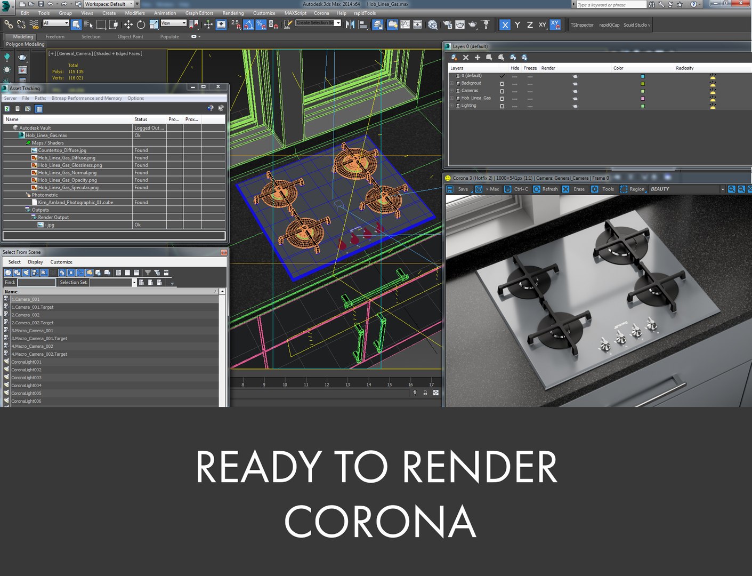This screenshot has width=752, height=576.
Task: Click Region in Corona frame buffer
Action: [x=632, y=189]
